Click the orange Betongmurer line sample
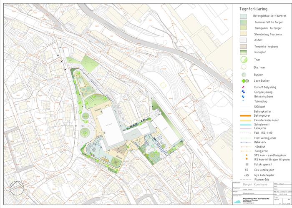292x208 pixels. pos(243,115)
